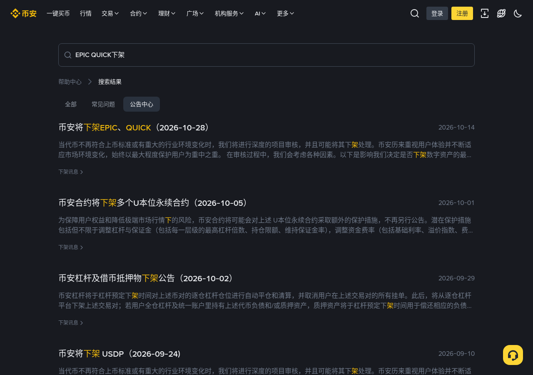Click 下架讯息 under the EPIC、QUICK announcement
The height and width of the screenshot is (375, 533).
71,172
